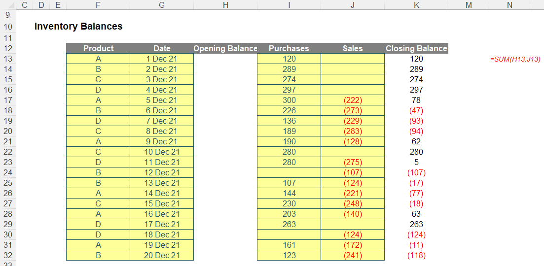
Task: Click the 20 Dec 21 date cell
Action: tap(162, 255)
